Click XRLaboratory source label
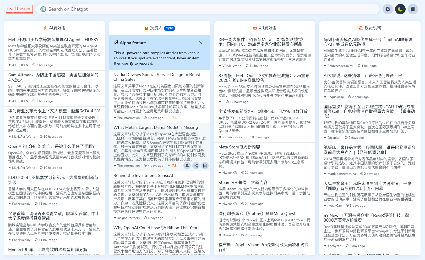 coord(232,137)
